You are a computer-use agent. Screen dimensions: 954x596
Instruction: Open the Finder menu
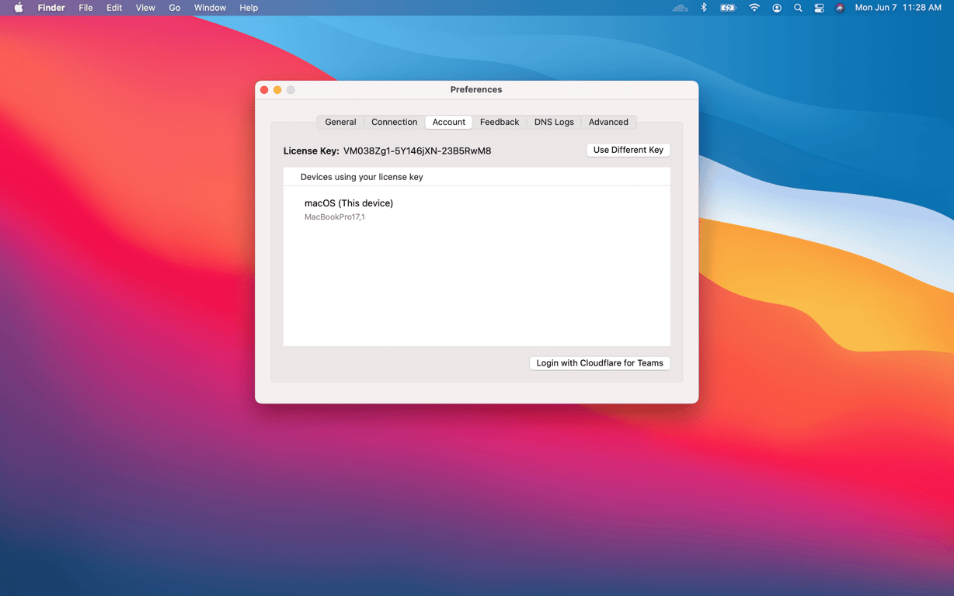point(51,8)
